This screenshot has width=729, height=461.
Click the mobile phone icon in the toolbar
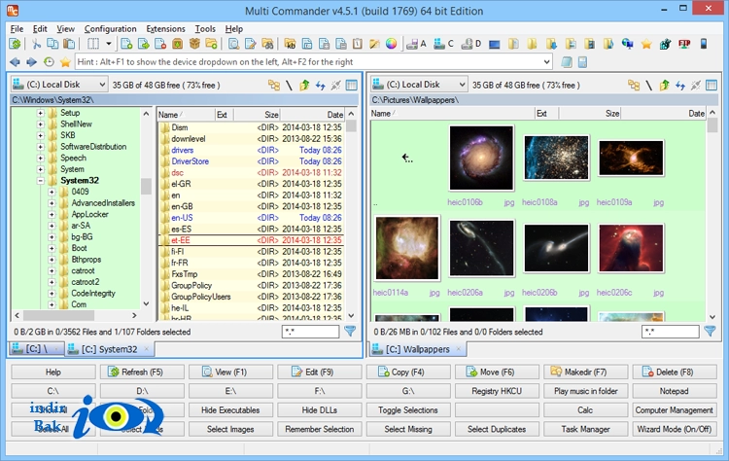tap(704, 44)
